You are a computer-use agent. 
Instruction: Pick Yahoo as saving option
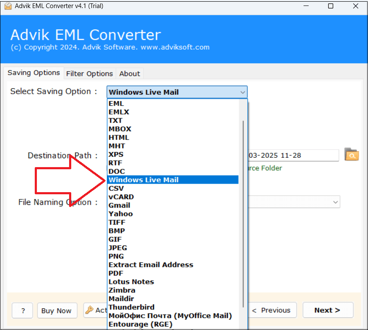(173, 214)
